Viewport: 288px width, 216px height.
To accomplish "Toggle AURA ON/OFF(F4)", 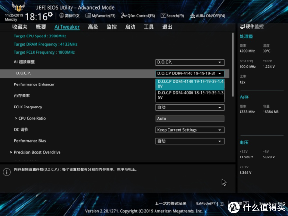I will click(x=207, y=16).
